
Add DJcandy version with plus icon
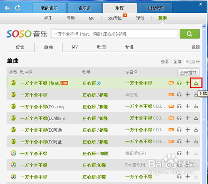(188, 106)
